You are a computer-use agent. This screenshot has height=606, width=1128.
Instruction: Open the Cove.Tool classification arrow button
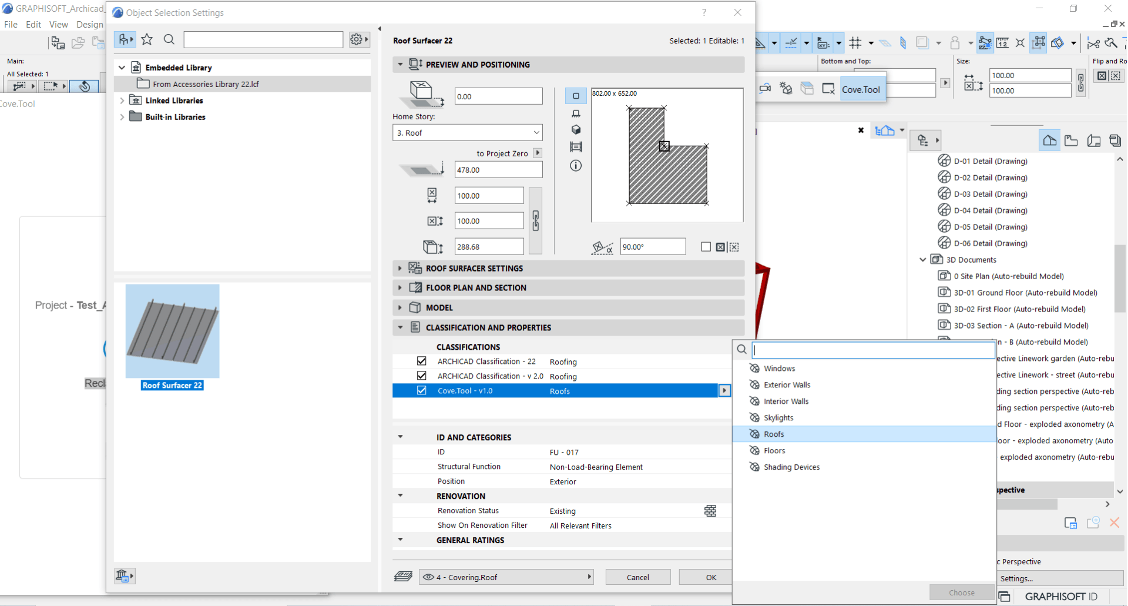click(724, 390)
